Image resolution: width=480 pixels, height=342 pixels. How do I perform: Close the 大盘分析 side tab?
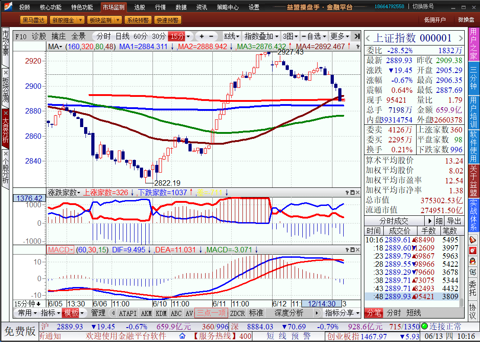(x=5, y=113)
